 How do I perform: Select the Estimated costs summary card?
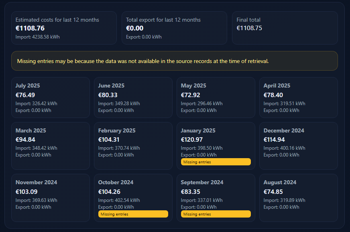64,28
